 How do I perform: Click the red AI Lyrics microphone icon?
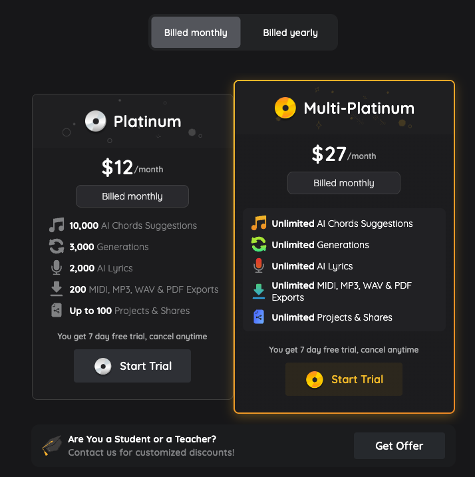click(259, 266)
